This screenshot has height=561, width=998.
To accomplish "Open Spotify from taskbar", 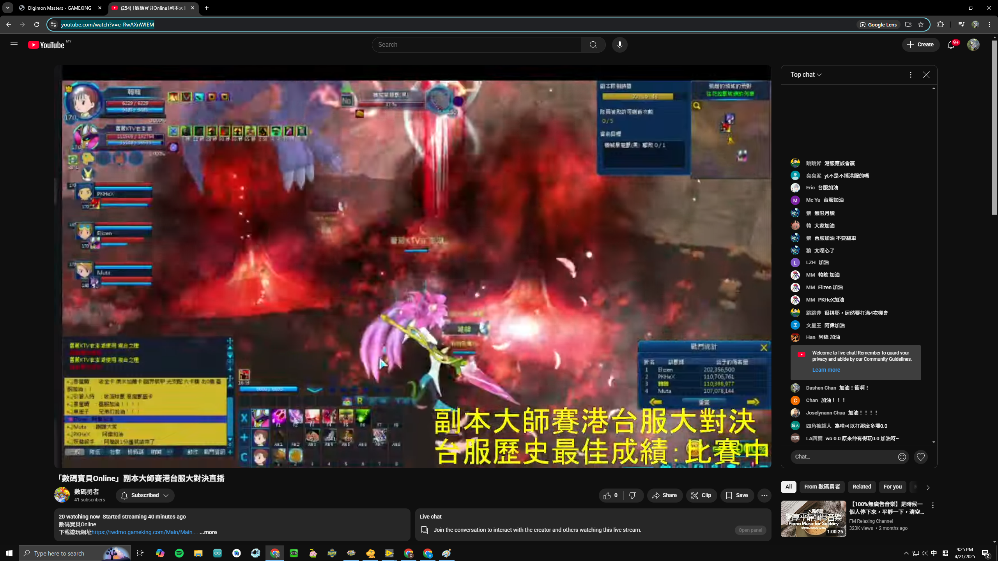I will 179,553.
